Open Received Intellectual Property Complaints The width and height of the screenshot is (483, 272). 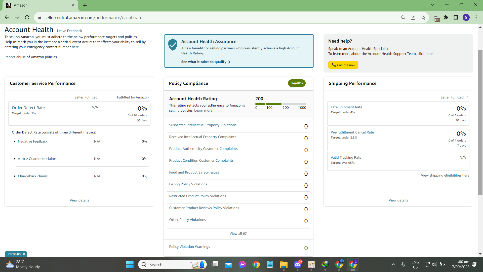click(203, 137)
